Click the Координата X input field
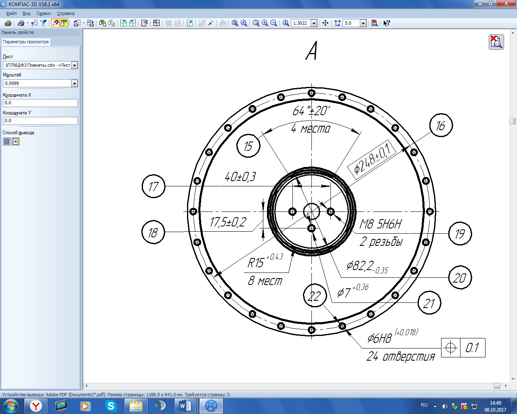This screenshot has height=414, width=517. click(40, 103)
